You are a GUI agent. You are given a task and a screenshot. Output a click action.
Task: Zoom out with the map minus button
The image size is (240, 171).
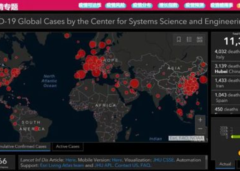click(x=200, y=129)
